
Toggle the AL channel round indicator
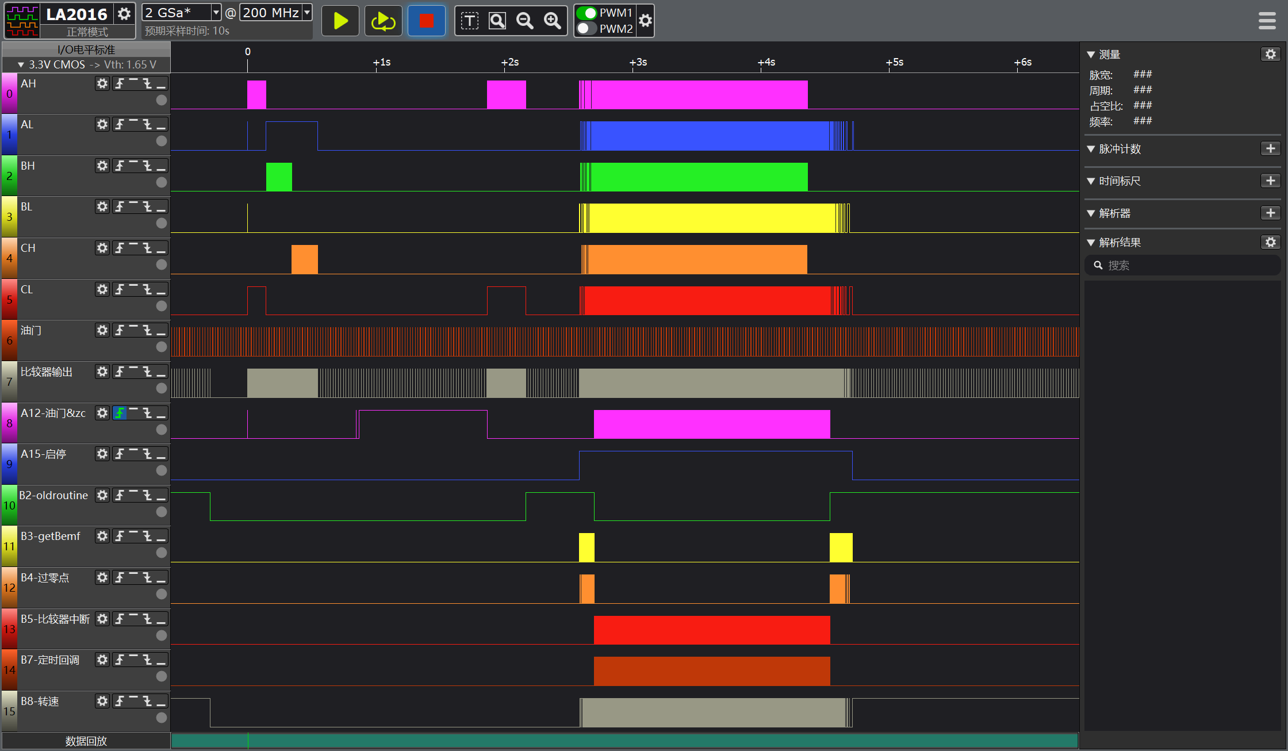pos(162,141)
